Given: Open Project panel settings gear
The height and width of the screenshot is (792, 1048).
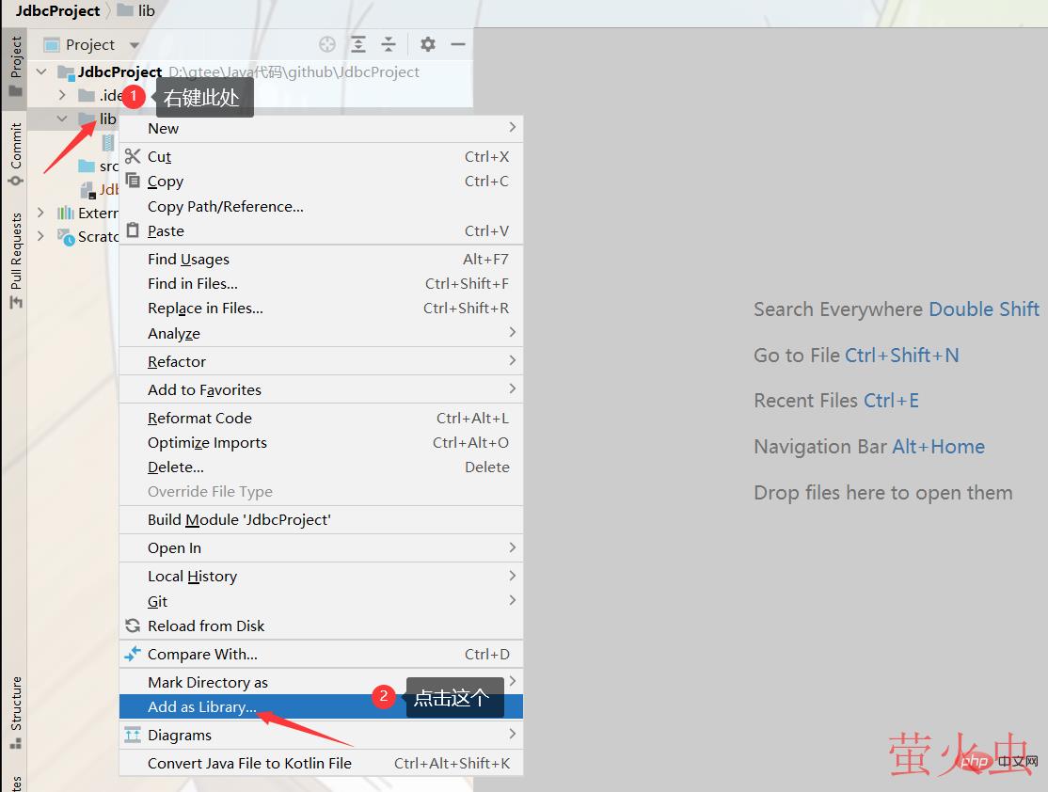Looking at the screenshot, I should [x=428, y=44].
